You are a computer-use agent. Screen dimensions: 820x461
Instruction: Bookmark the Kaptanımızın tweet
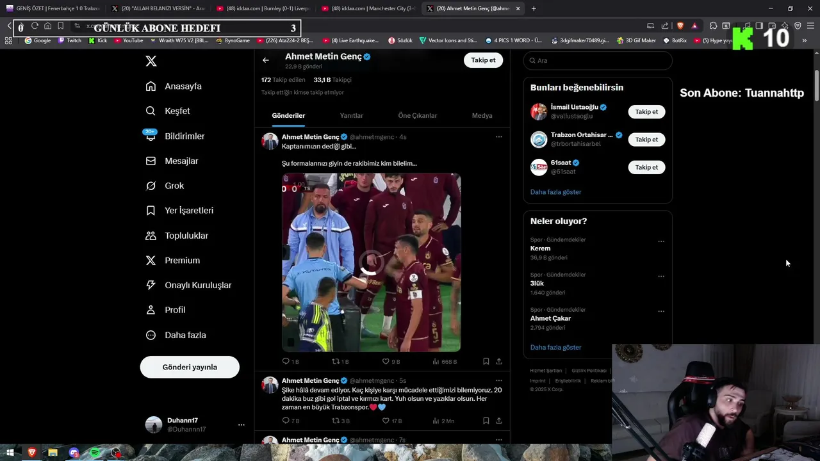point(486,361)
